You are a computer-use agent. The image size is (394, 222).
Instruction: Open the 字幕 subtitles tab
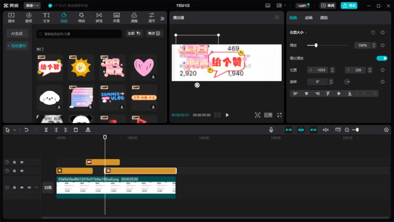[x=116, y=18]
